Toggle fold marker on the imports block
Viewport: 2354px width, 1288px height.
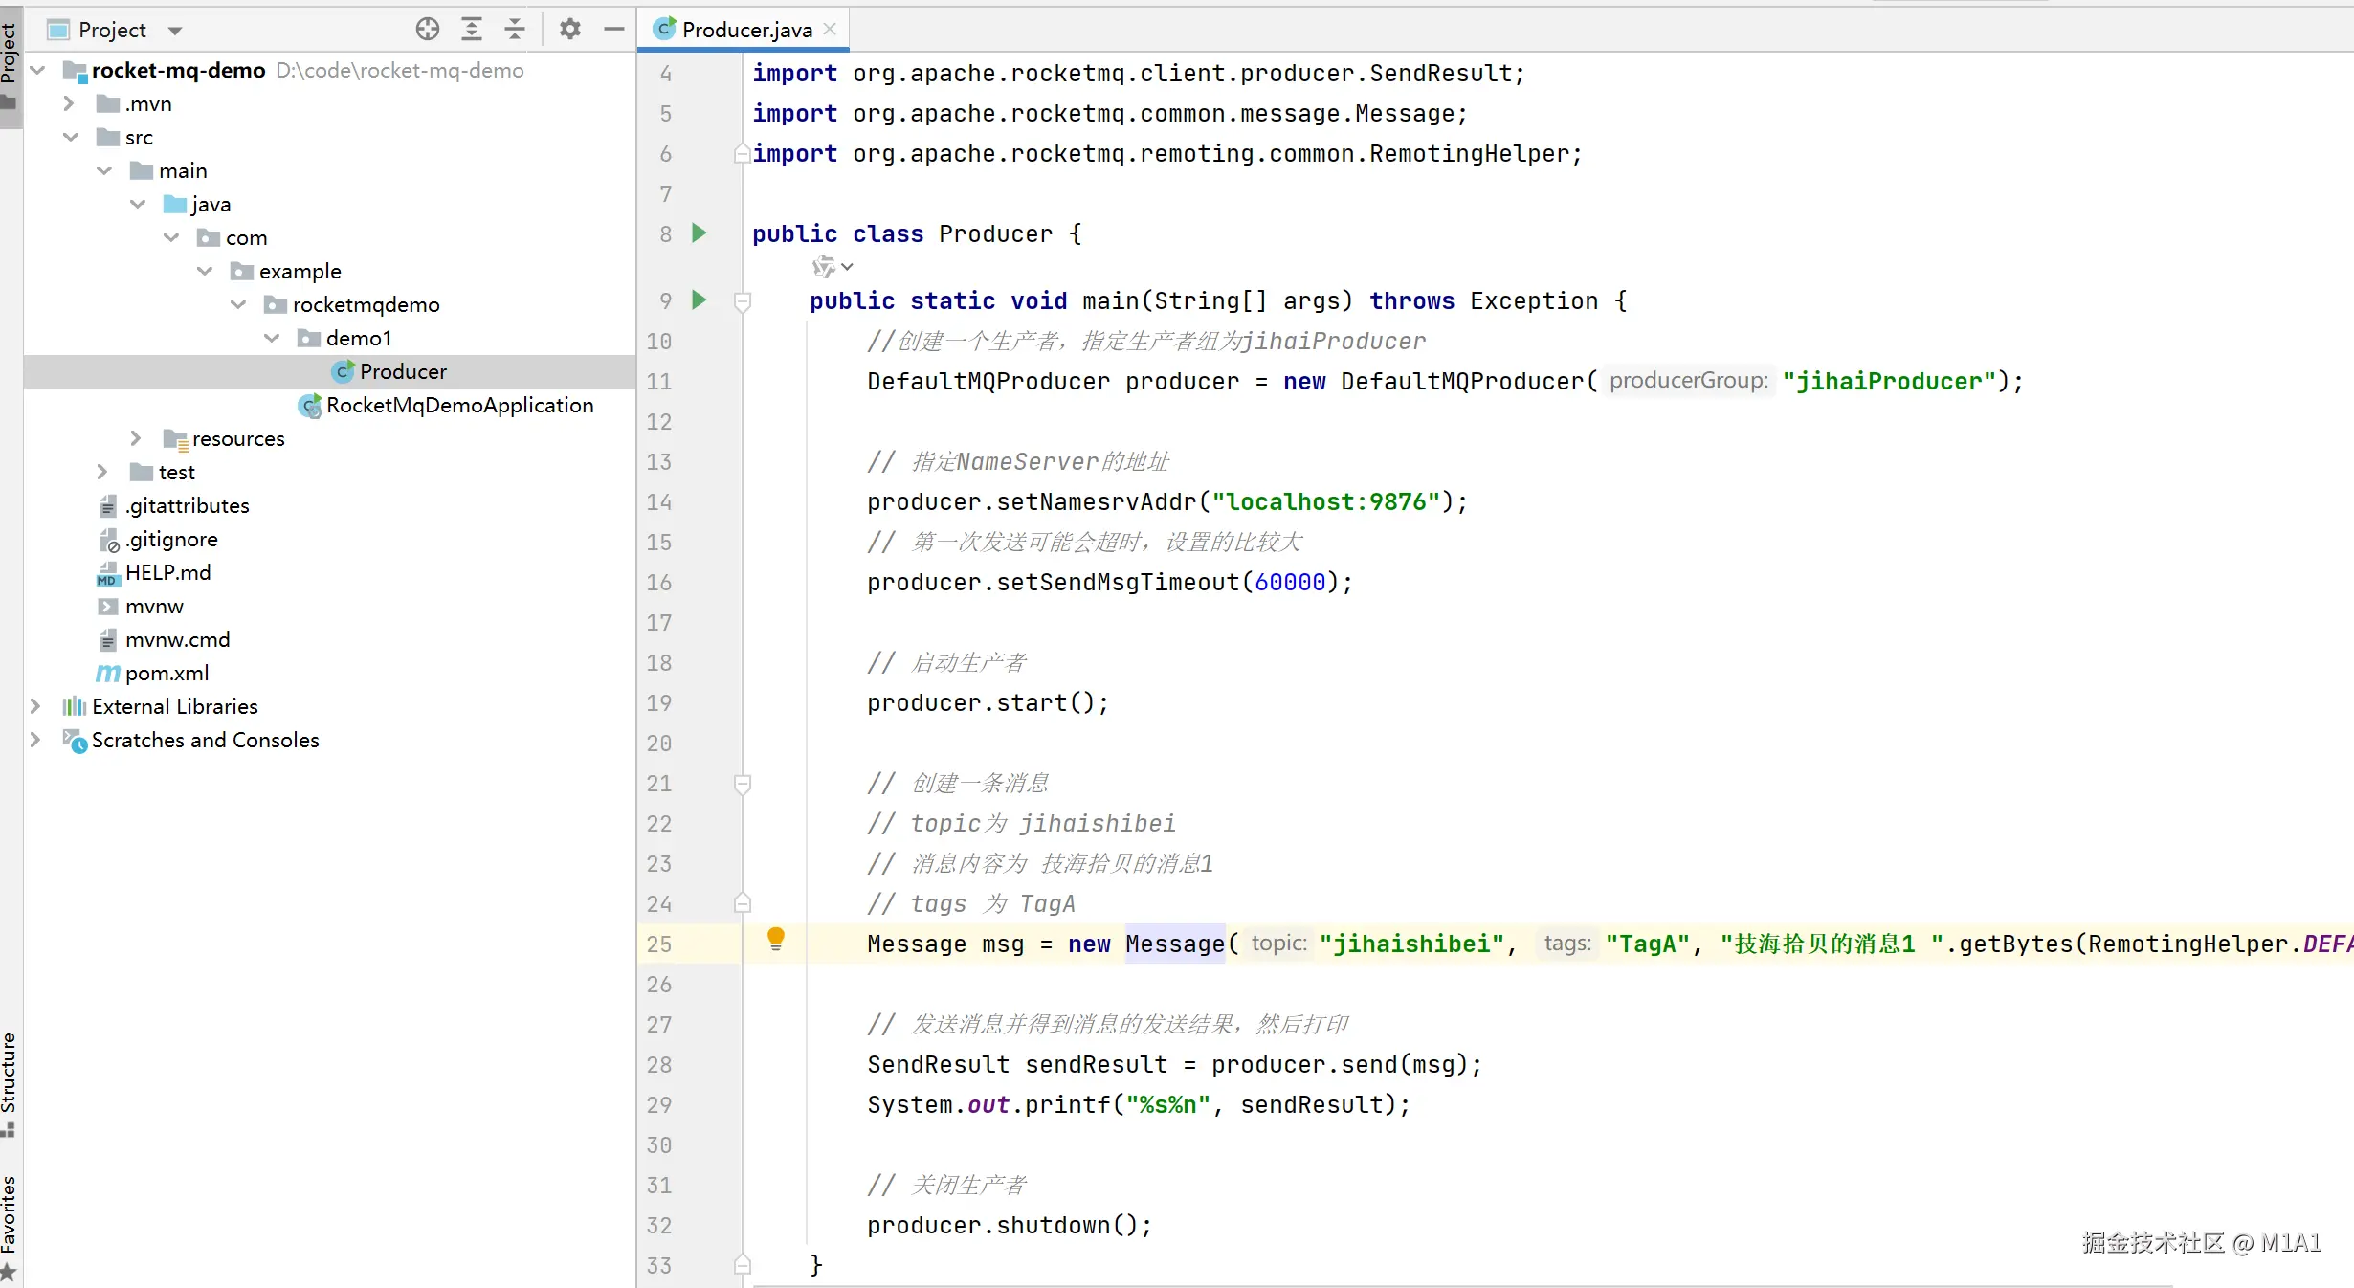point(742,153)
